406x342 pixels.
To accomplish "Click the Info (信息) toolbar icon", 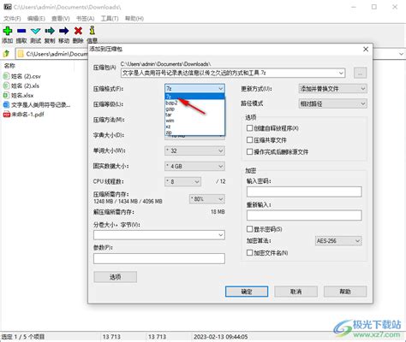I will pyautogui.click(x=92, y=30).
